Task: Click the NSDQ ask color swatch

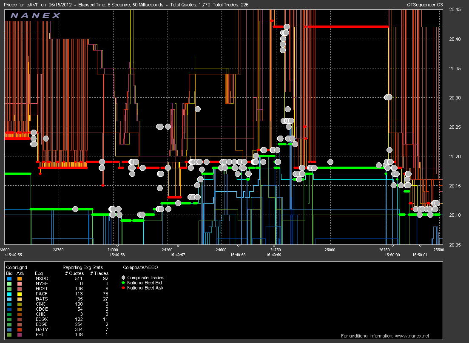Action: (x=20, y=279)
